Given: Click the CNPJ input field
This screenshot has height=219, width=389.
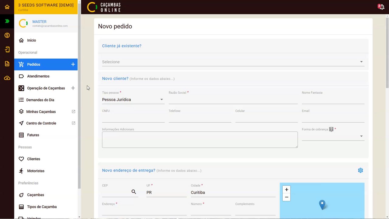Looking at the screenshot, I should (133, 118).
